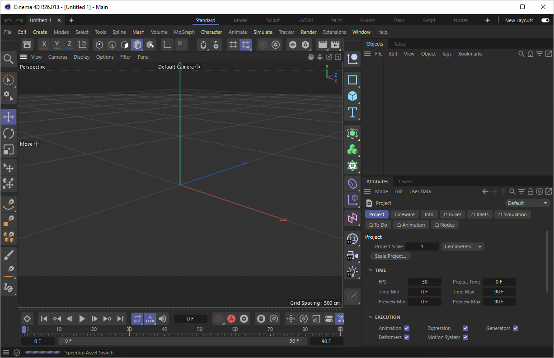Click the Scale Project... button

(x=390, y=256)
